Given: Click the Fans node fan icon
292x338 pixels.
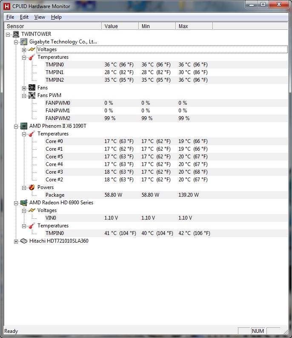Looking at the screenshot, I should (x=32, y=88).
